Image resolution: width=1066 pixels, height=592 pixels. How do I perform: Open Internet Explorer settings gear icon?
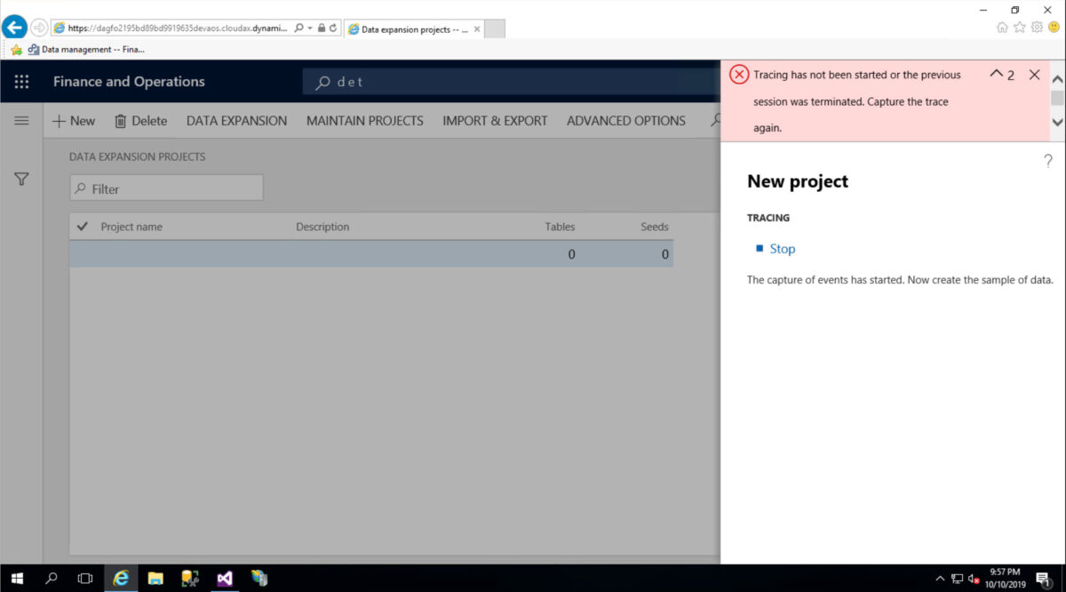[x=1037, y=28]
